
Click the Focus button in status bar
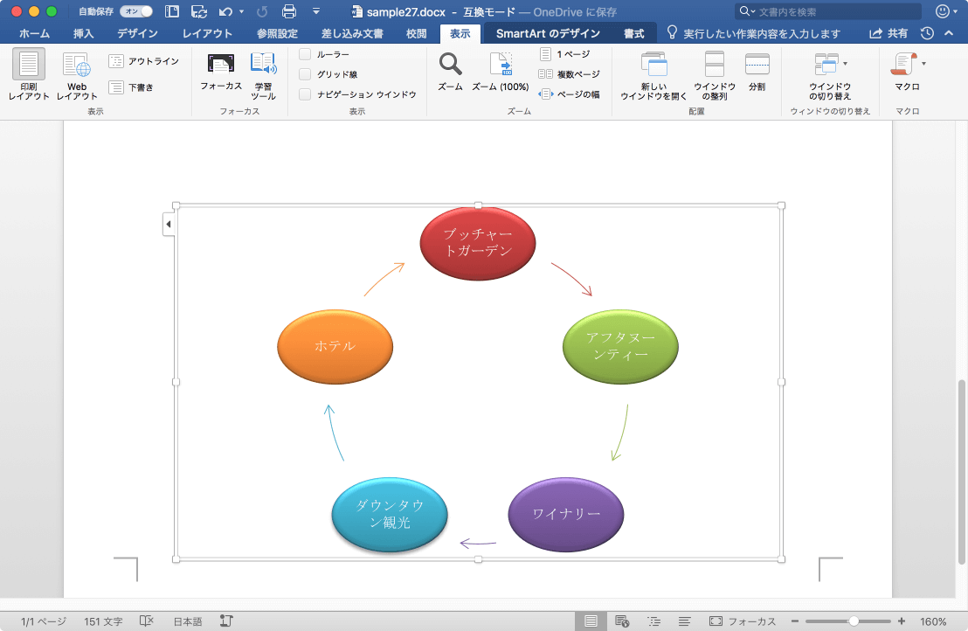(x=743, y=621)
